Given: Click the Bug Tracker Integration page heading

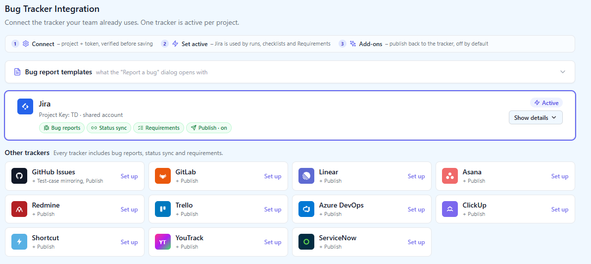Looking at the screenshot, I should tap(52, 9).
